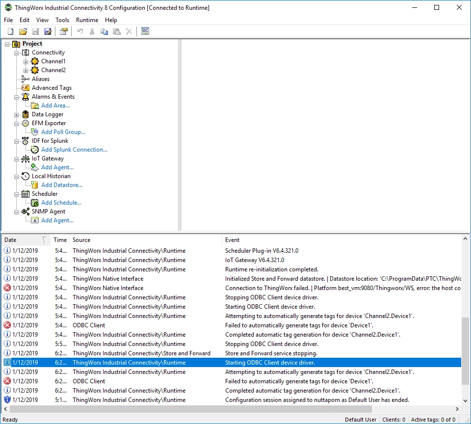The image size is (471, 424).
Task: Click the IDF for Splunk icon
Action: click(x=26, y=141)
